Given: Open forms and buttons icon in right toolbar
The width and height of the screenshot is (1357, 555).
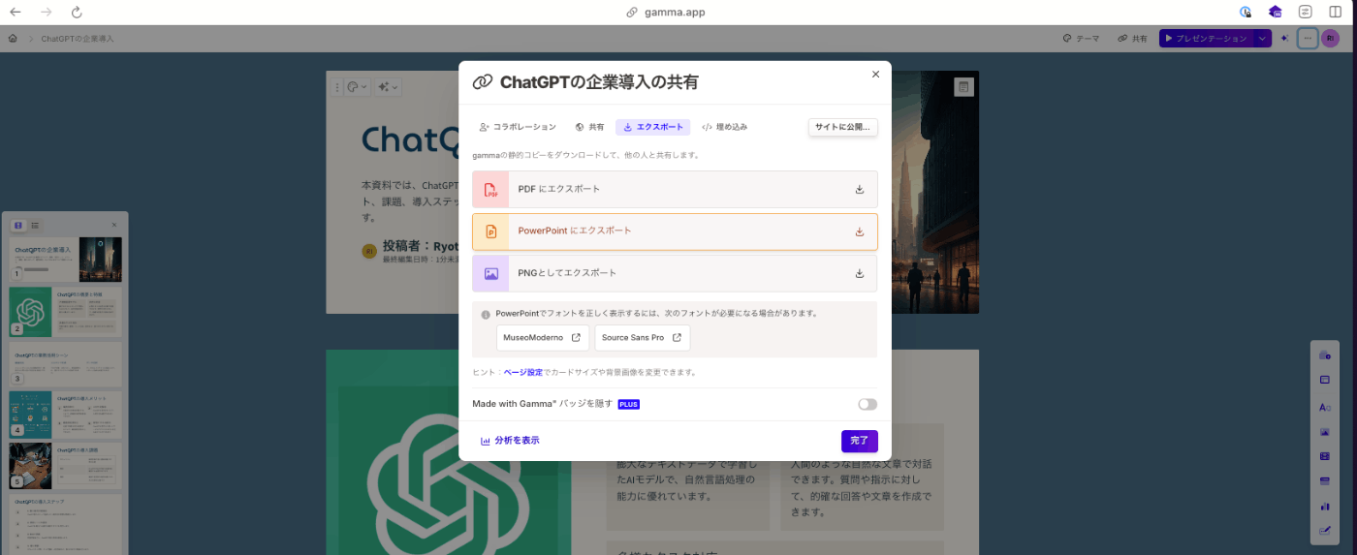Looking at the screenshot, I should pyautogui.click(x=1325, y=530).
